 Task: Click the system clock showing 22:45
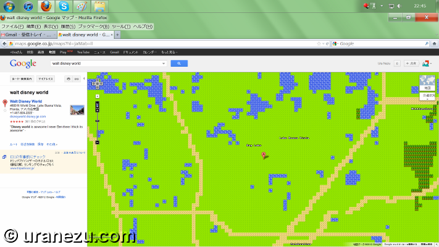click(420, 6)
